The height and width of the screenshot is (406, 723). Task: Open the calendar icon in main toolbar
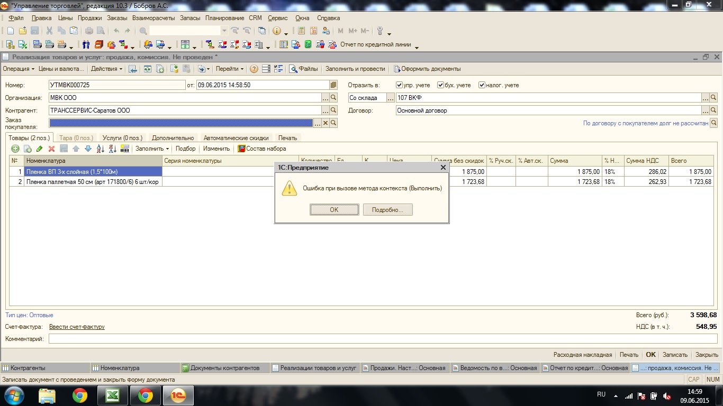pyautogui.click(x=313, y=31)
